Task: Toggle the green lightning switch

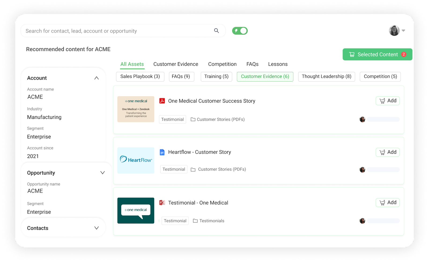Action: [240, 31]
